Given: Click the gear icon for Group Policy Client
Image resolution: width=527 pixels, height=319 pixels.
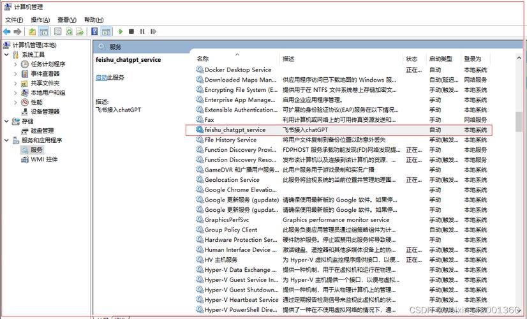Looking at the screenshot, I should pos(200,230).
